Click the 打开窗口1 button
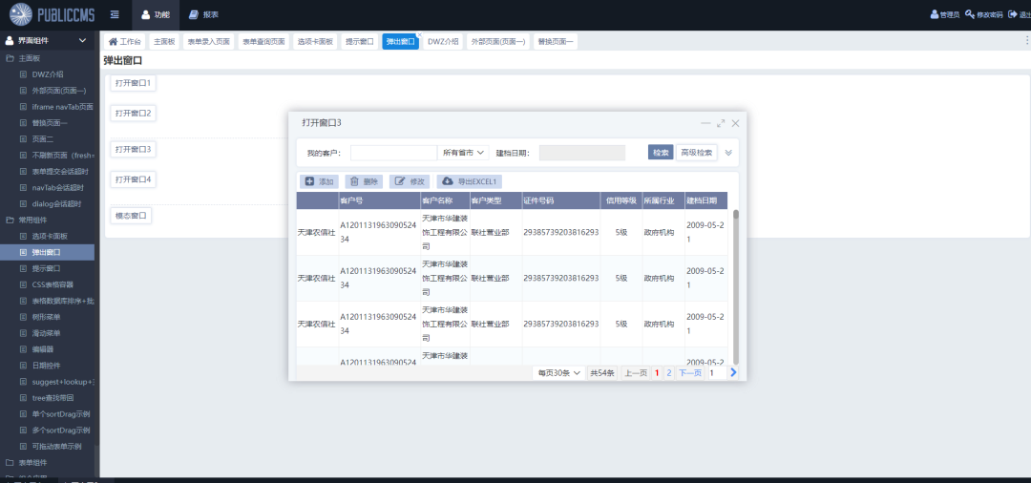The image size is (1031, 483). [x=134, y=83]
